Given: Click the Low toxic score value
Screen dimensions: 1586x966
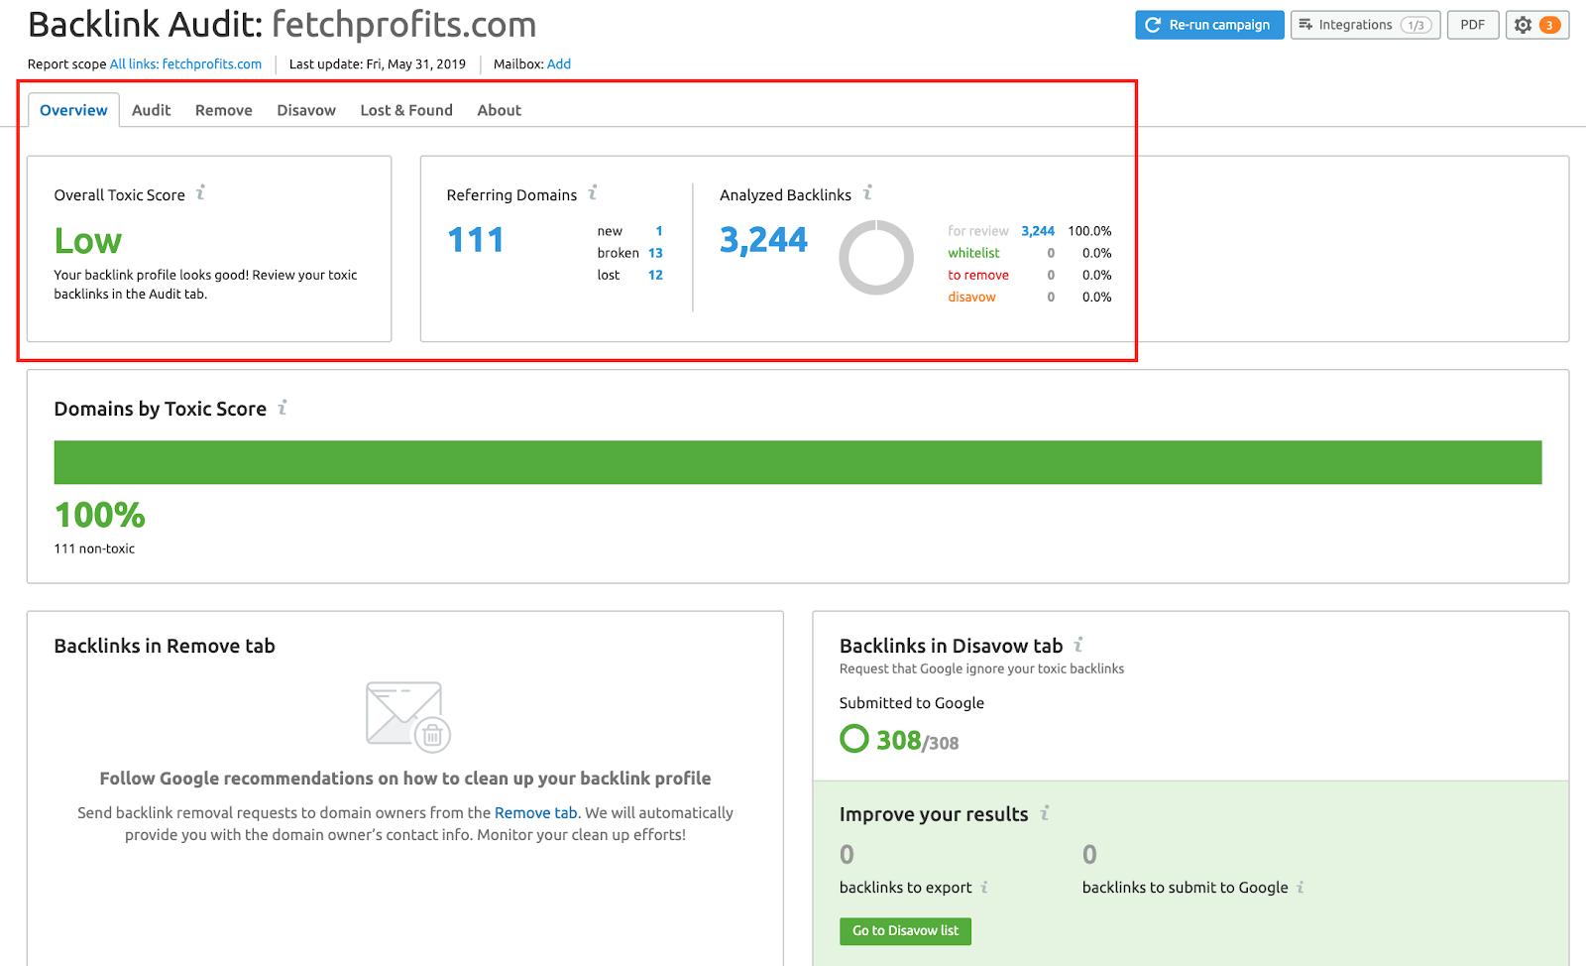Looking at the screenshot, I should [x=88, y=241].
